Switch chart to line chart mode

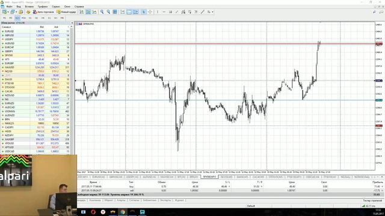94,12
